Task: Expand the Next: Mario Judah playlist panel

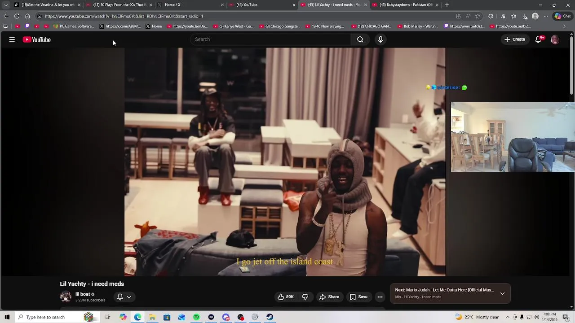Action: point(503,293)
